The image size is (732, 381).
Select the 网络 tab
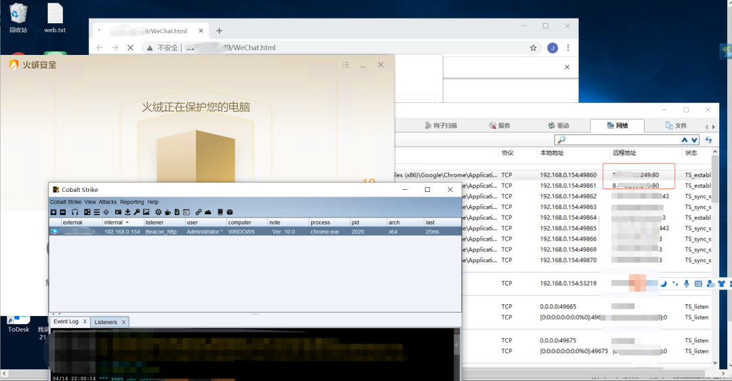click(617, 125)
